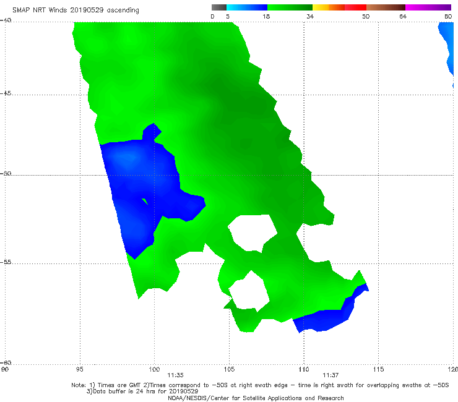Click the color bar label '34'
This screenshot has width=458, height=402.
point(310,16)
